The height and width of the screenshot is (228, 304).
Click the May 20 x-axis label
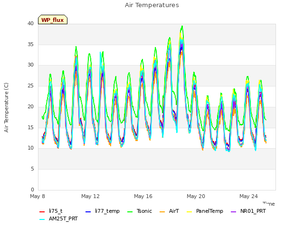196,196
